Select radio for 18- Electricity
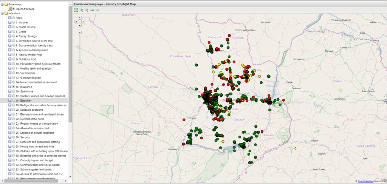Viewport: 387px width, 184px height. coord(14,101)
